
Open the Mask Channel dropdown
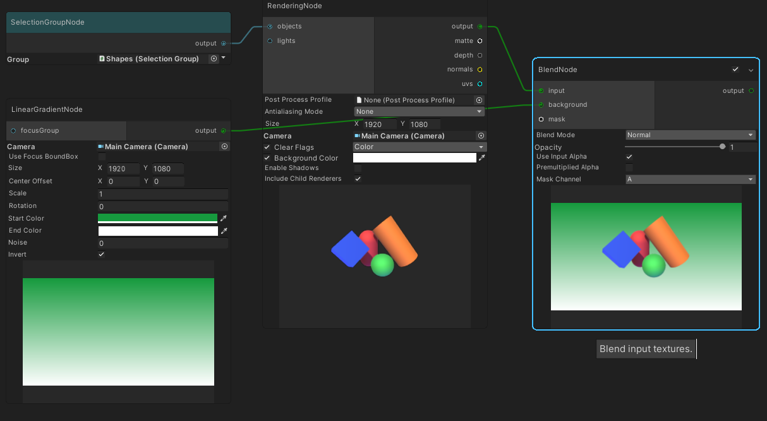coord(690,179)
